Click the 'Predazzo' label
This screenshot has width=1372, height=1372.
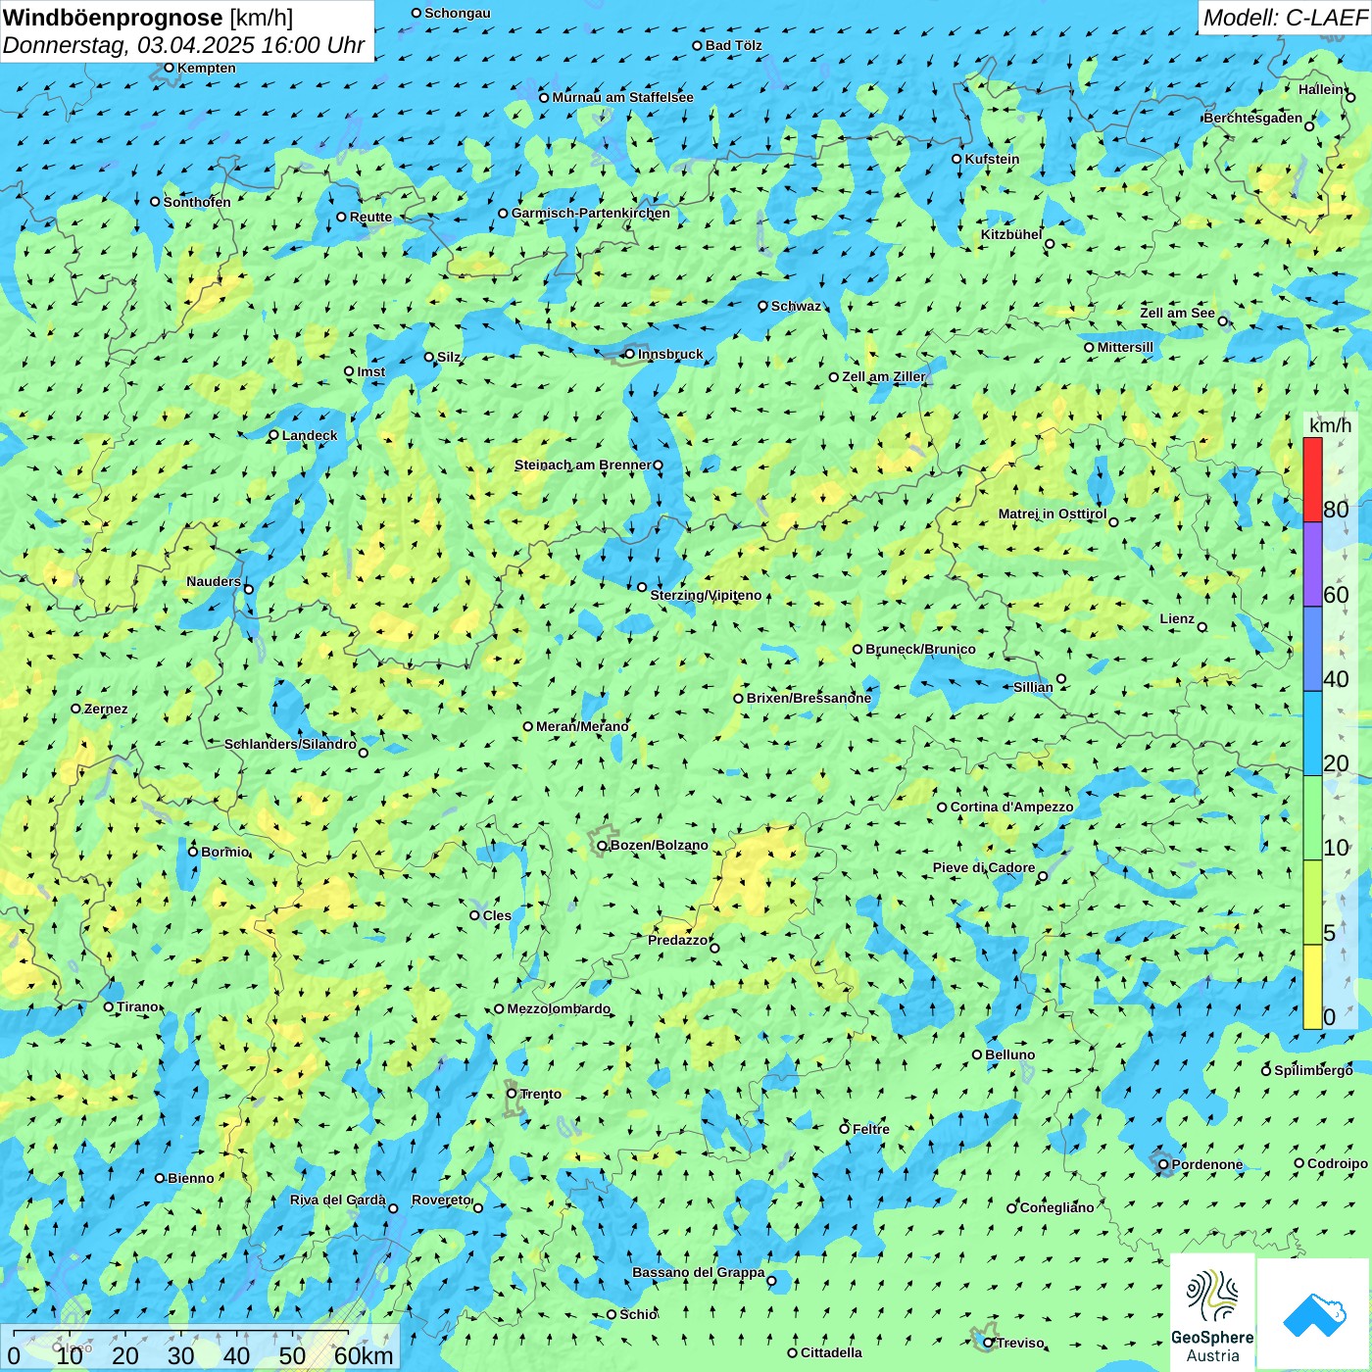677,940
